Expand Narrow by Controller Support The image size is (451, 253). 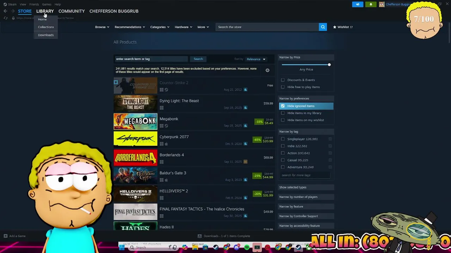coord(306,216)
